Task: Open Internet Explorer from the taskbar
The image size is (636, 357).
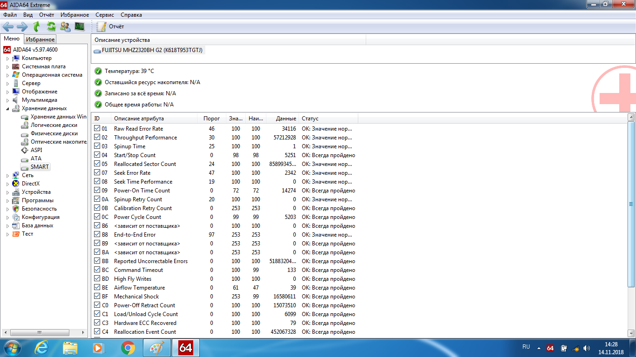Action: click(x=42, y=347)
